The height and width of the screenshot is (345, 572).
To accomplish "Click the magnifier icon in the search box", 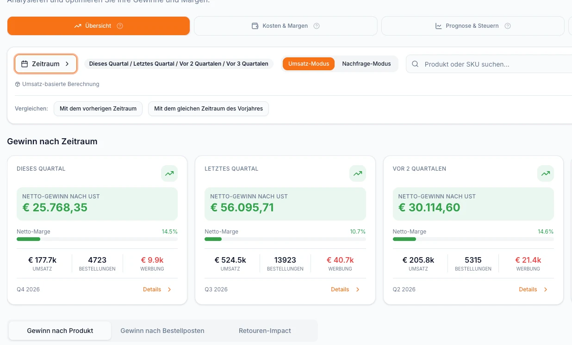I will click(416, 64).
